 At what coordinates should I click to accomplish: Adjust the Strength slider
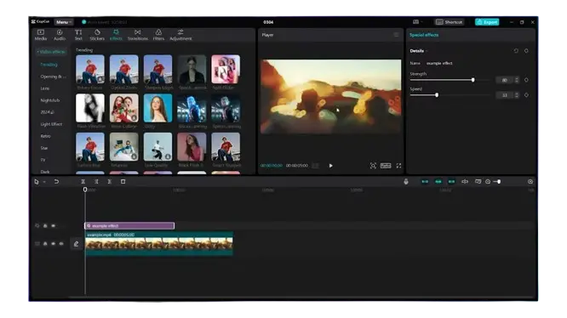click(450, 80)
